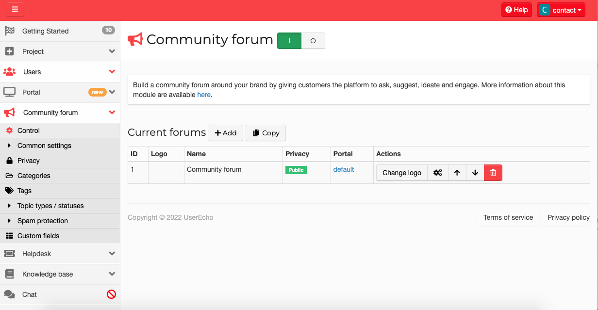Click the Helpdesk ticket icon
Viewport: 598px width, 310px height.
click(9, 254)
